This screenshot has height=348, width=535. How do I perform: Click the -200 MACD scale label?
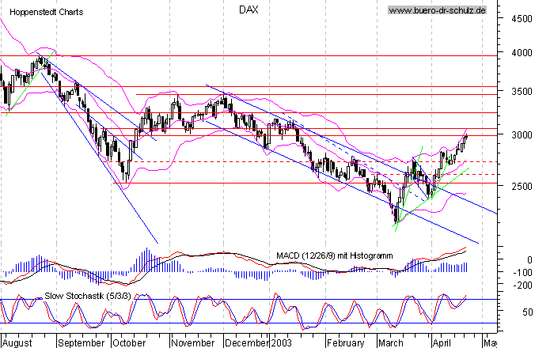pyautogui.click(x=522, y=286)
